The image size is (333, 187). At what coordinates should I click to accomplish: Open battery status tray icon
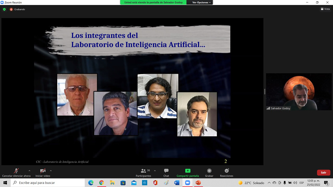pos(290,183)
